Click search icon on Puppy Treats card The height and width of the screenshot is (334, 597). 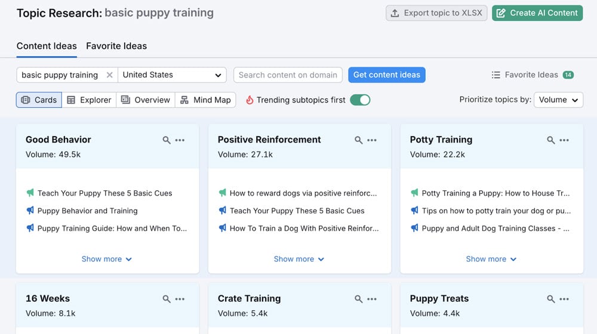coord(551,299)
